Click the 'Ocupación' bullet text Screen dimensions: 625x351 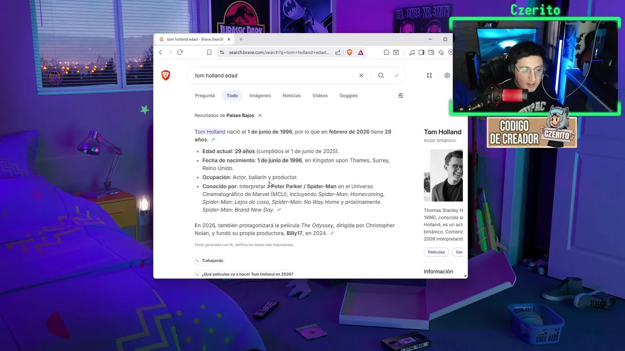pyautogui.click(x=250, y=177)
